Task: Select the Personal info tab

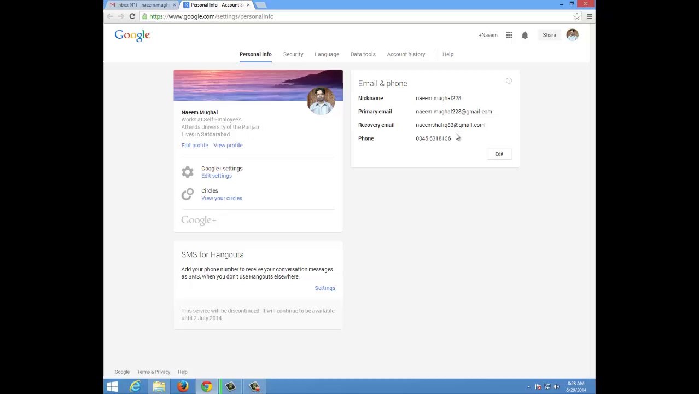Action: pyautogui.click(x=255, y=54)
